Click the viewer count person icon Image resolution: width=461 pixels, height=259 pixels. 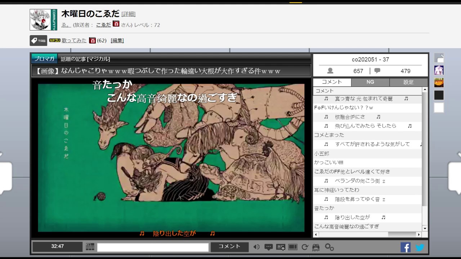330,71
